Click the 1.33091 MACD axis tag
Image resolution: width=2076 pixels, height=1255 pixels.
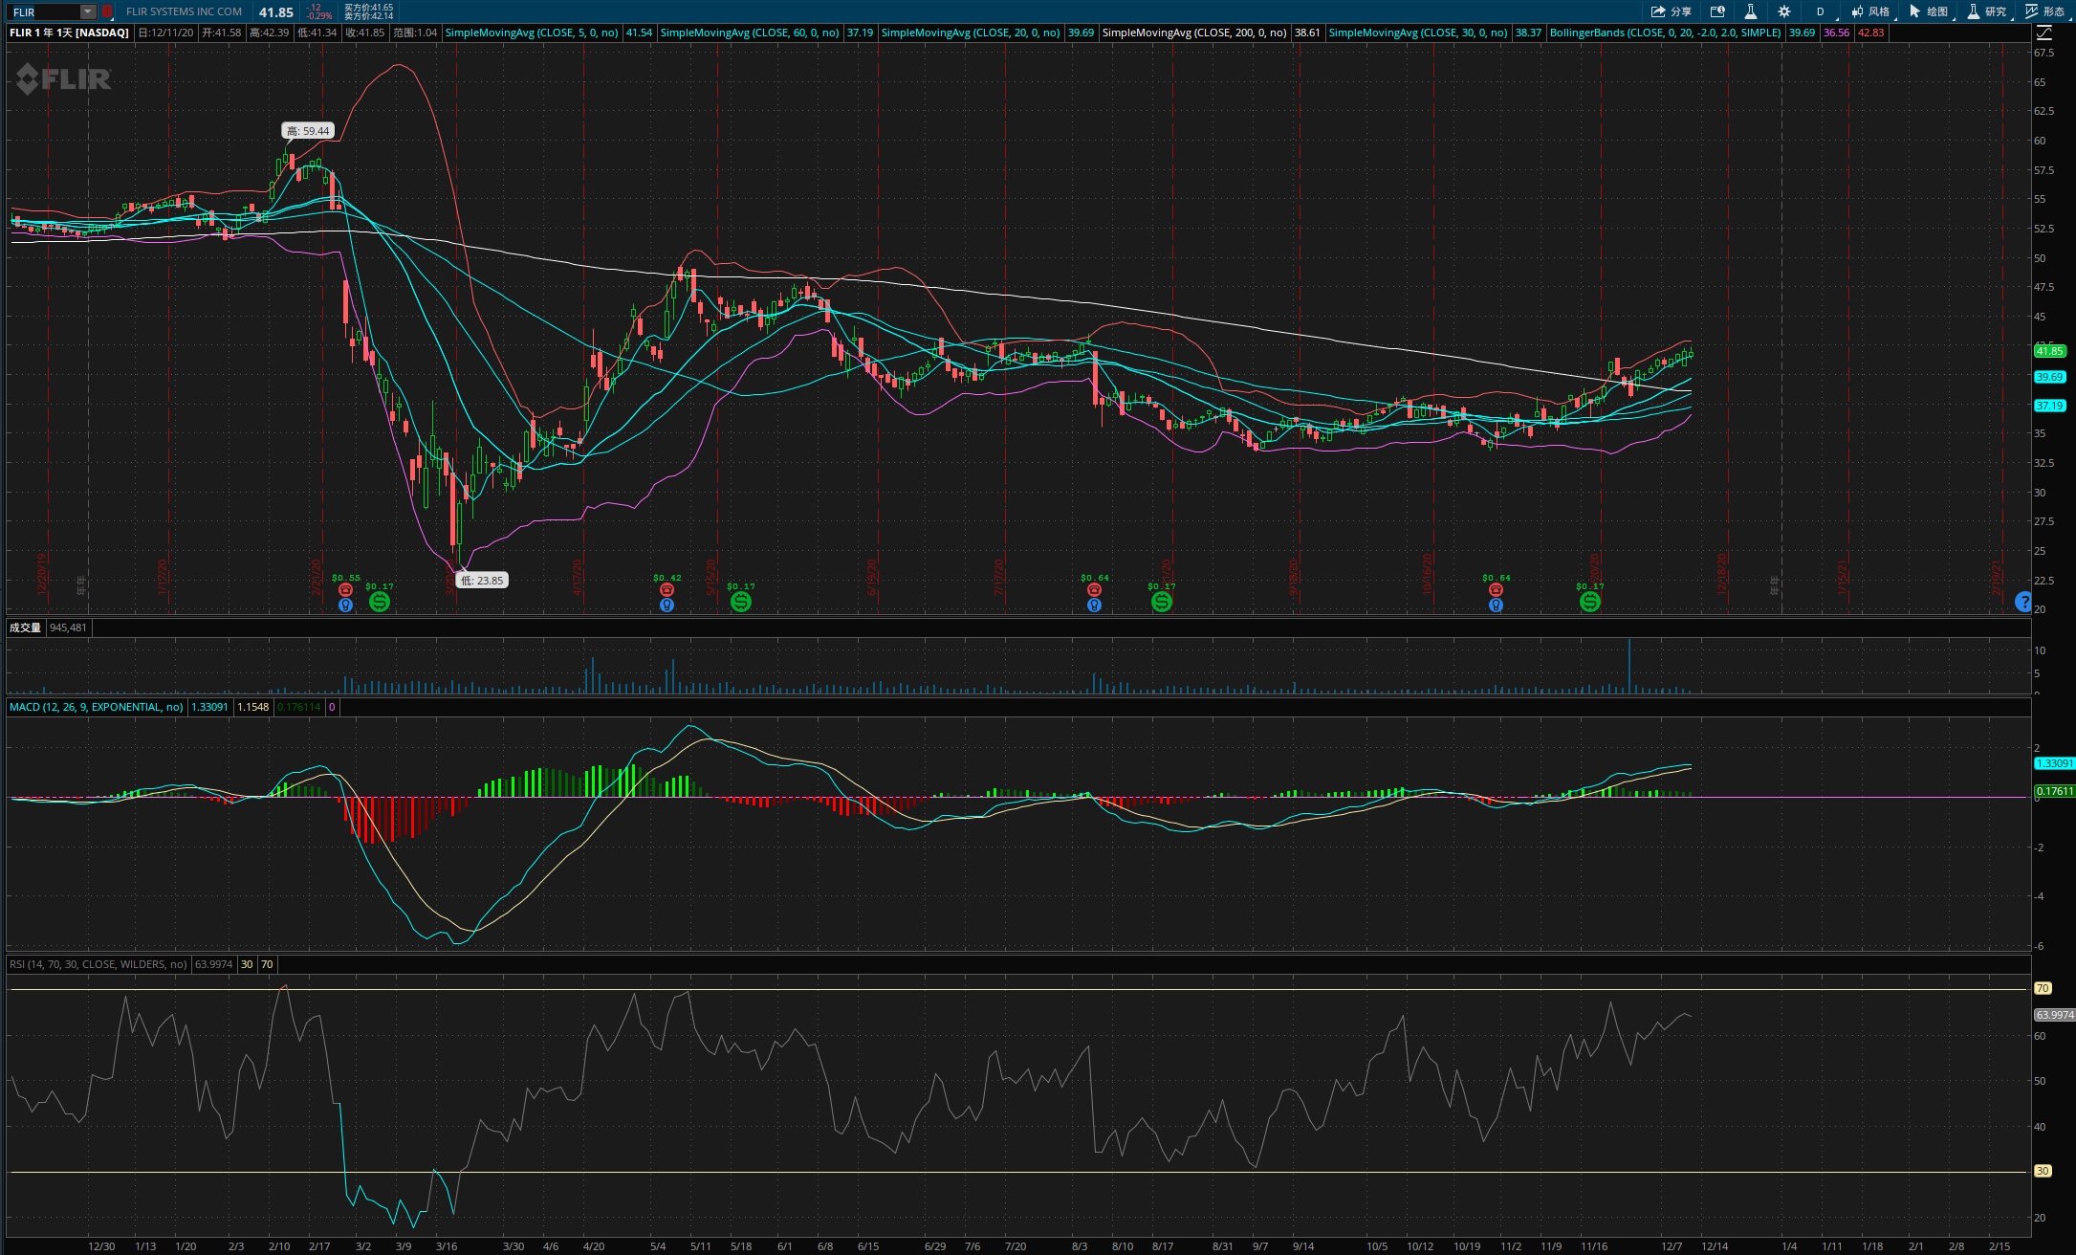[x=2054, y=763]
